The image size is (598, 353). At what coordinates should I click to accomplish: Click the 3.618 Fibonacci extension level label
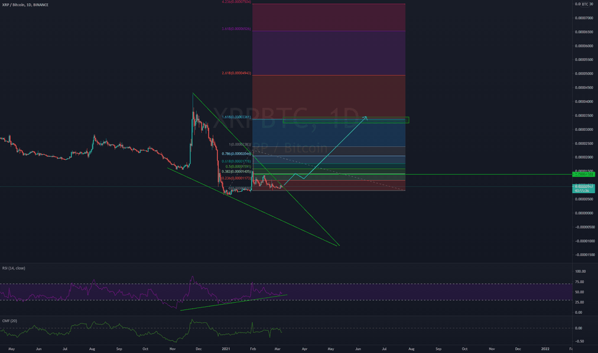[x=237, y=29]
